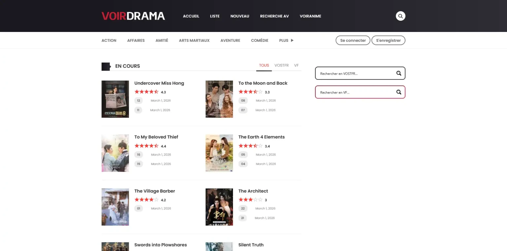The height and width of the screenshot is (251, 507).
Task: Click the S'enregistrer button
Action: tap(388, 41)
